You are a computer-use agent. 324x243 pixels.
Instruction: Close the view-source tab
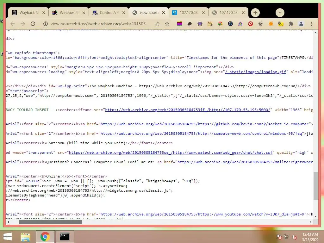[x=164, y=13]
